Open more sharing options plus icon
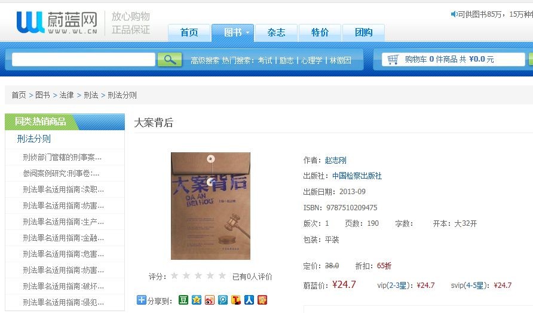The image size is (533, 313). [x=142, y=300]
